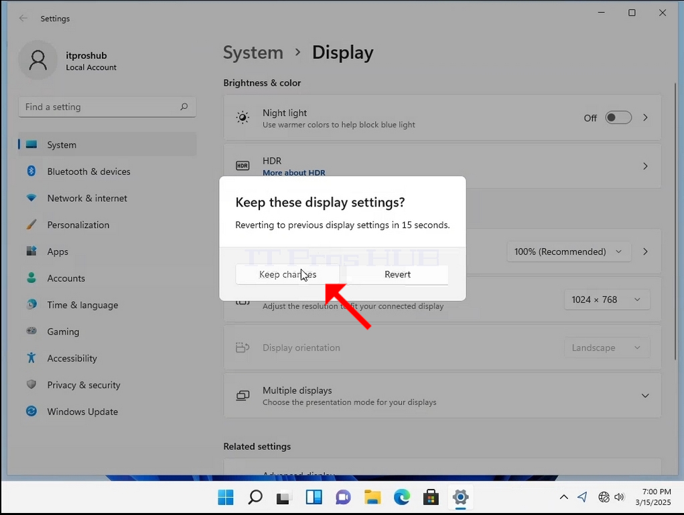Open Microsoft Store from taskbar
684x515 pixels.
point(431,497)
